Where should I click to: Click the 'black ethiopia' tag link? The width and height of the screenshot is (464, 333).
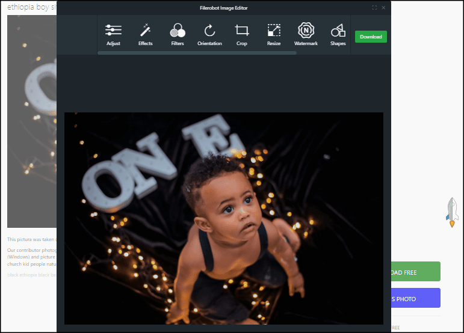pyautogui.click(x=24, y=275)
